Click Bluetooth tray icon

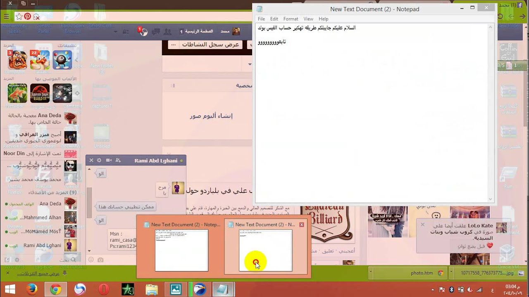click(451, 290)
